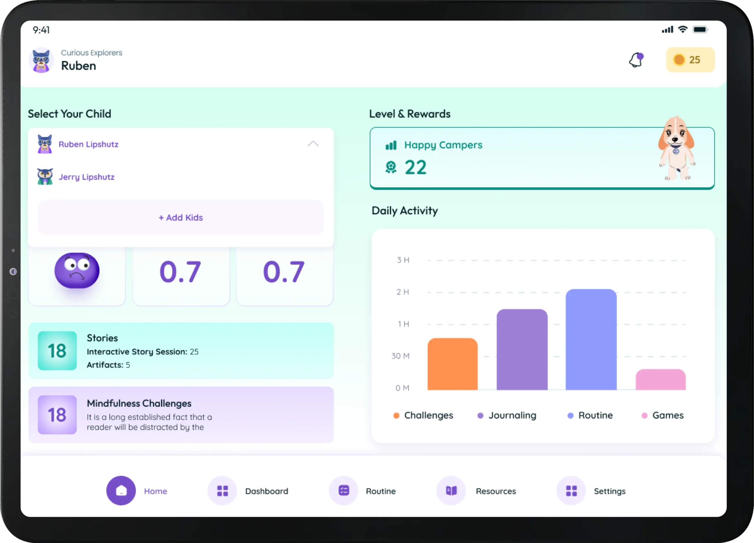
Task: Click the 30 M axis label
Action: click(x=401, y=356)
